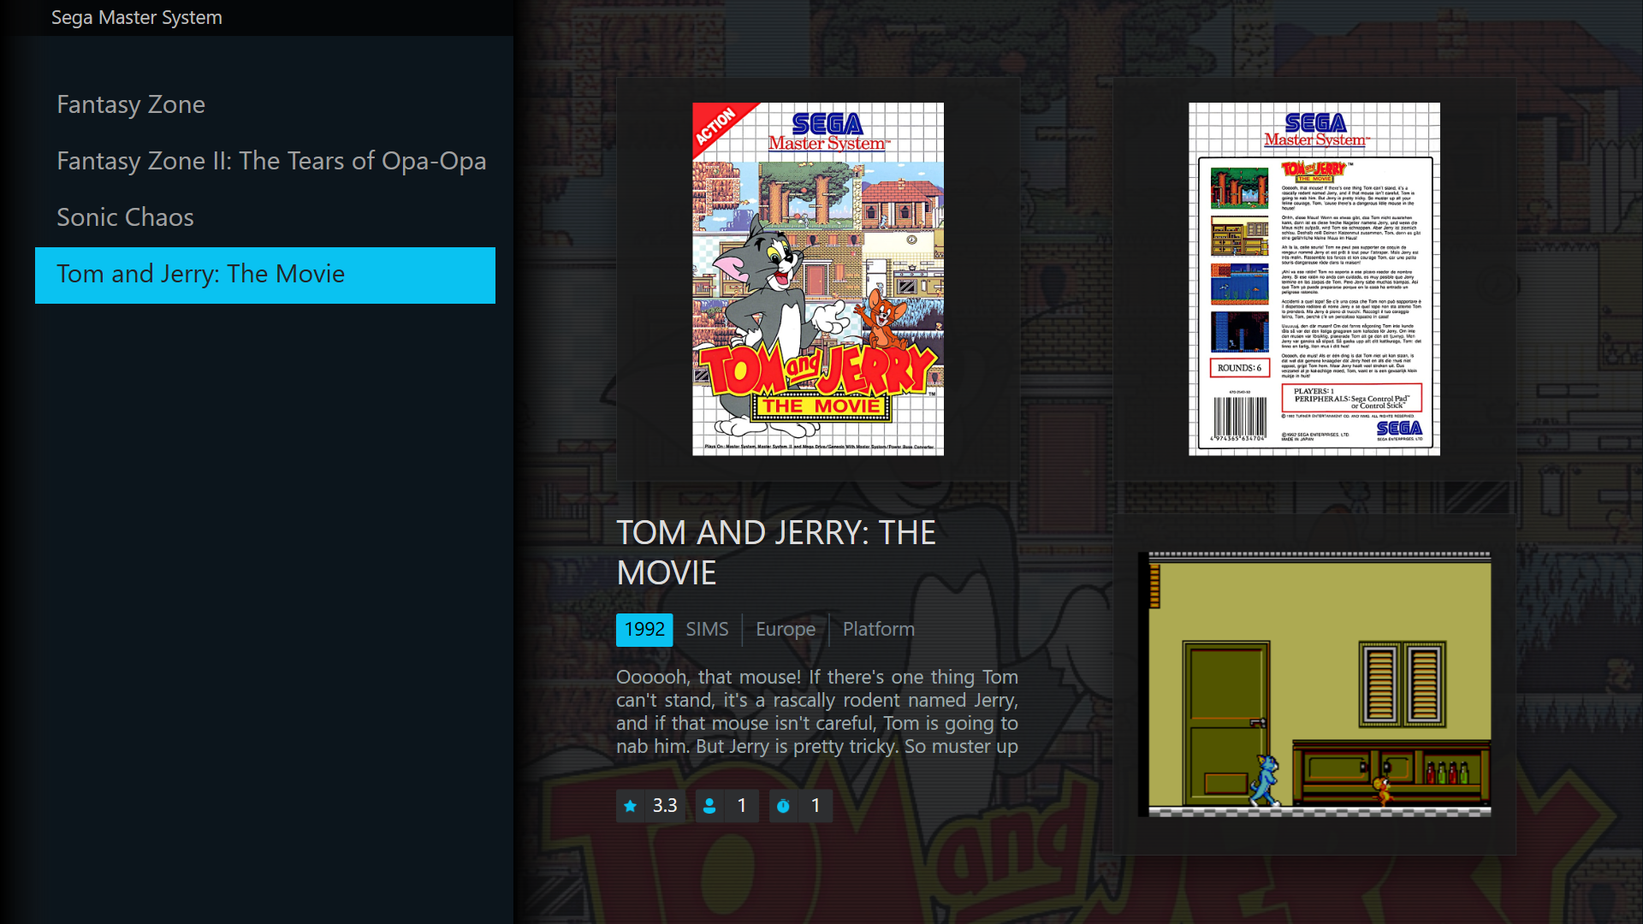Open the front box art thumbnail

pyautogui.click(x=818, y=279)
